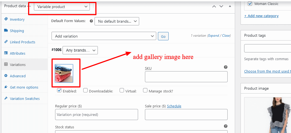Click the Advanced gear icon
Screen dimensions: 291x133
6,76
